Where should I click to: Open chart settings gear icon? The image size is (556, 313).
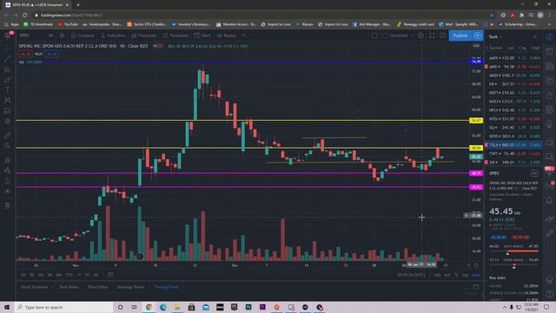tap(420, 36)
